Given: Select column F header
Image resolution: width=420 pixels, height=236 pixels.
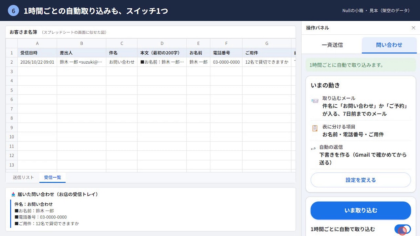Looking at the screenshot, I should (226, 43).
